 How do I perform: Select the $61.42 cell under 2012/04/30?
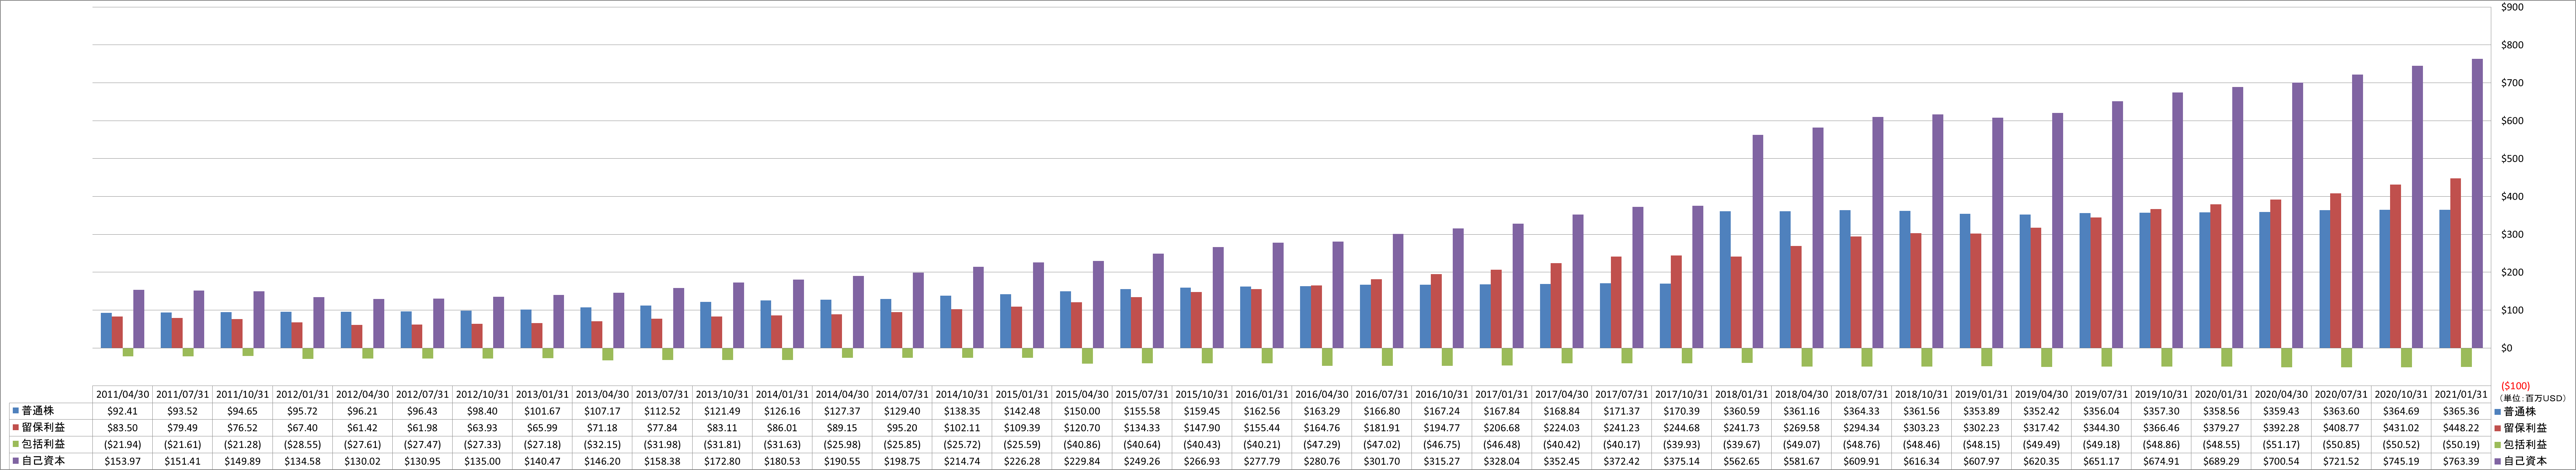[362, 428]
